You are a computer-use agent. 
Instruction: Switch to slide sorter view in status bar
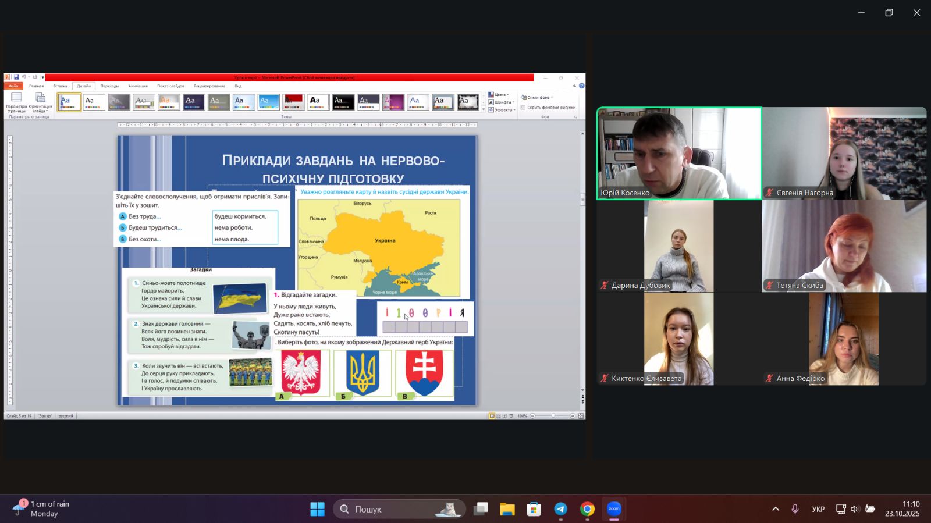(x=498, y=416)
